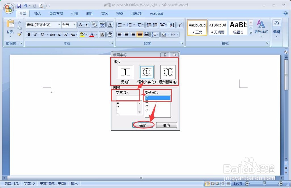This screenshot has width=291, height=188.
Task: Click the Office button
Action: click(x=9, y=8)
